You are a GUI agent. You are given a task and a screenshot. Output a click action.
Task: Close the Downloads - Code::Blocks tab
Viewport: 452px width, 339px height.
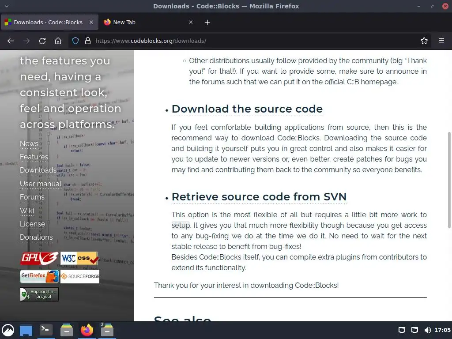pyautogui.click(x=91, y=22)
